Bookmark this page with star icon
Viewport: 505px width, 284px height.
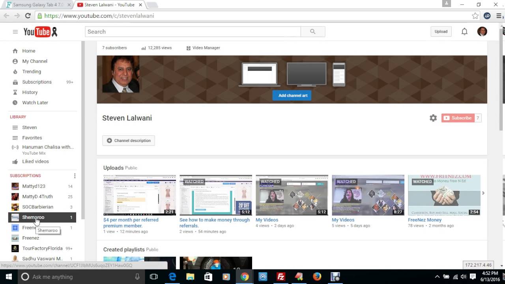point(475,16)
